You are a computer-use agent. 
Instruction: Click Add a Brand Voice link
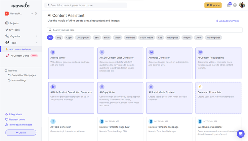click(x=227, y=21)
